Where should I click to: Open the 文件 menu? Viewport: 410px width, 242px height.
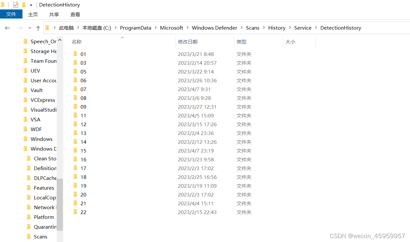coord(11,14)
